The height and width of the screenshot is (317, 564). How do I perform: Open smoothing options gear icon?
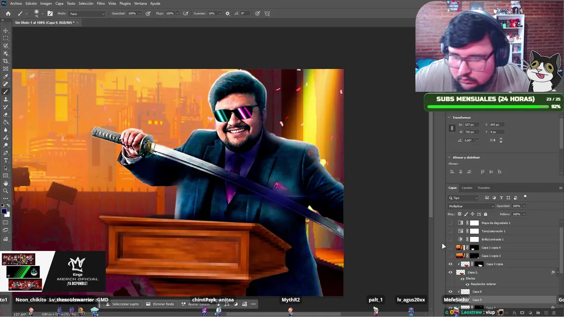tap(227, 14)
